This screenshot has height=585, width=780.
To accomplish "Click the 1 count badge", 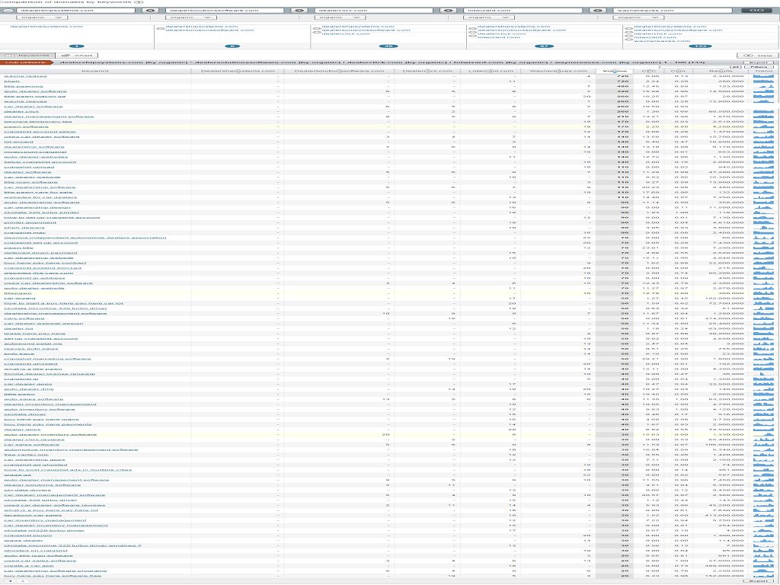I will 77,46.
